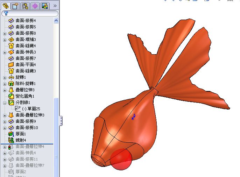240x177 pixels.
Task: Expand suppressed 曲面-疊層拉伸7 feature
Action: pyautogui.click(x=5, y=166)
